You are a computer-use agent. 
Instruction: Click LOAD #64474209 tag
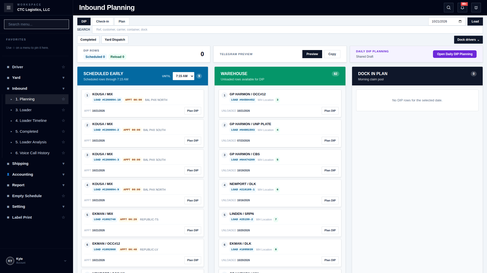(x=243, y=160)
